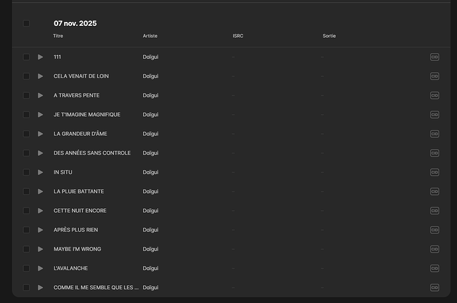The image size is (457, 303).
Task: Click artist Daïgui on IN SITU row
Action: coord(150,172)
